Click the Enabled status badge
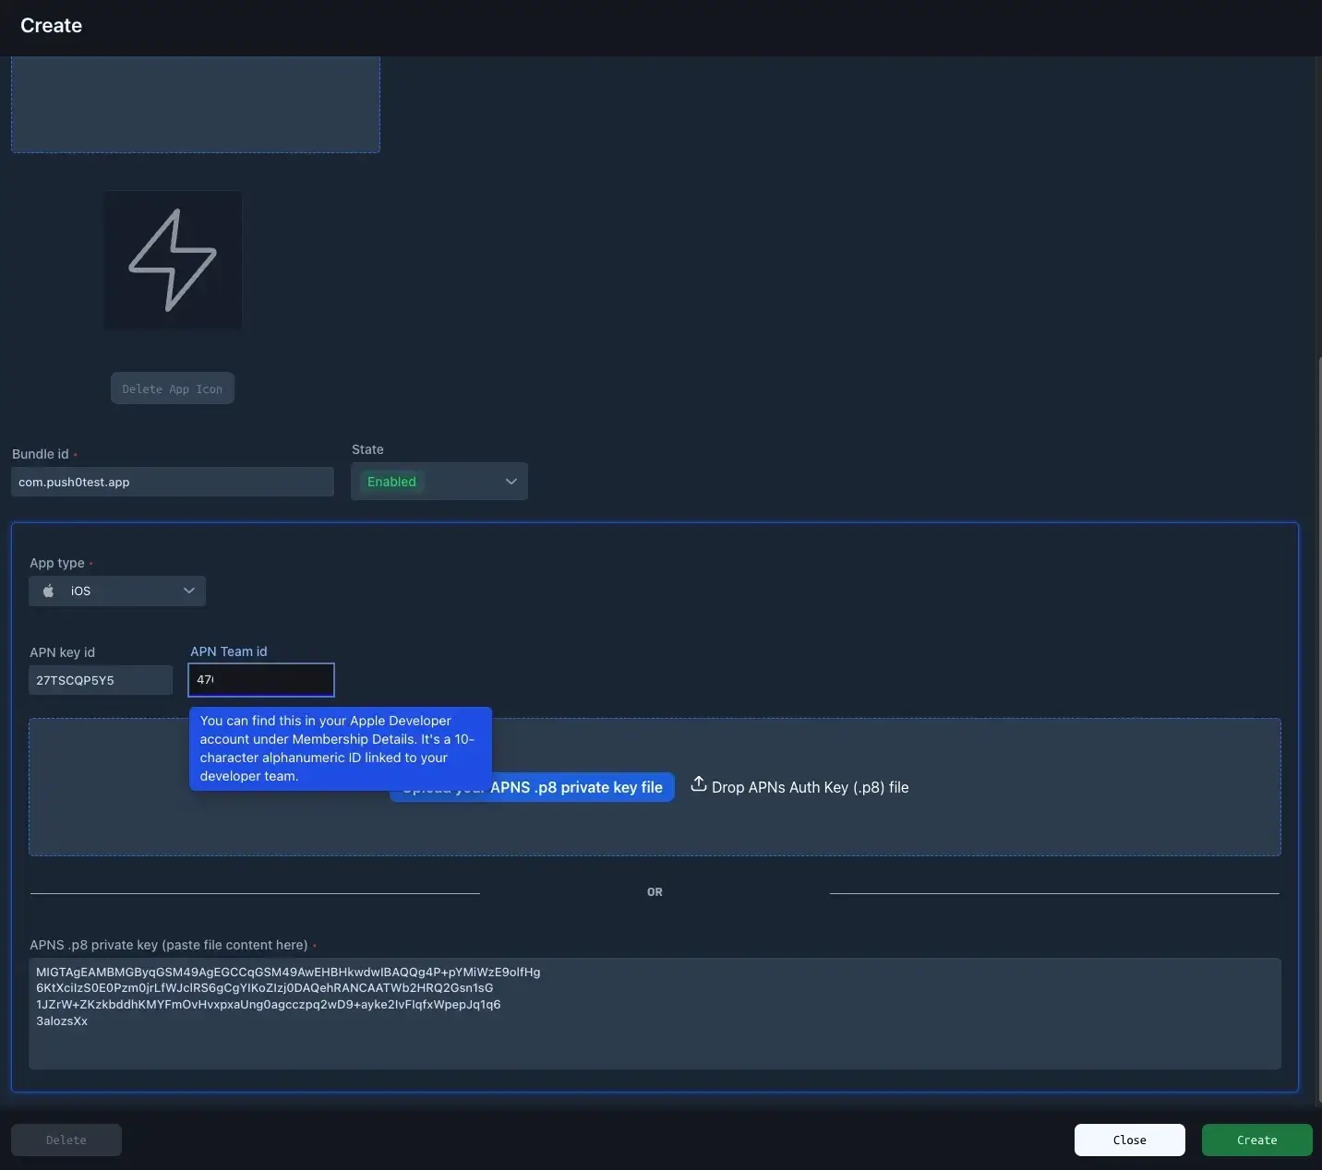The width and height of the screenshot is (1322, 1170). 391,482
